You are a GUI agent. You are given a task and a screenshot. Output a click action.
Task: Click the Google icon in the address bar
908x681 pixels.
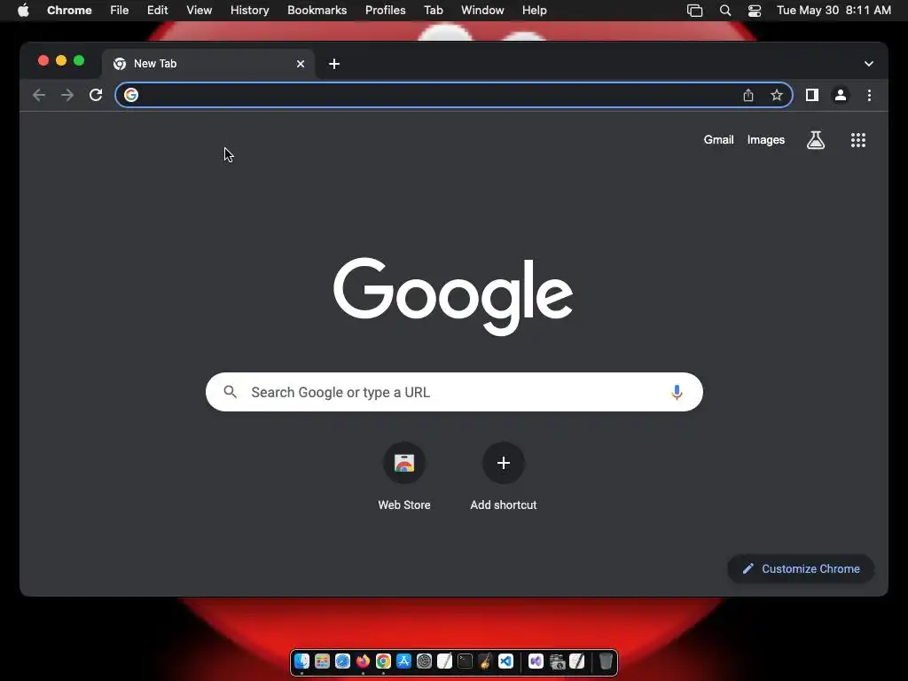[131, 95]
